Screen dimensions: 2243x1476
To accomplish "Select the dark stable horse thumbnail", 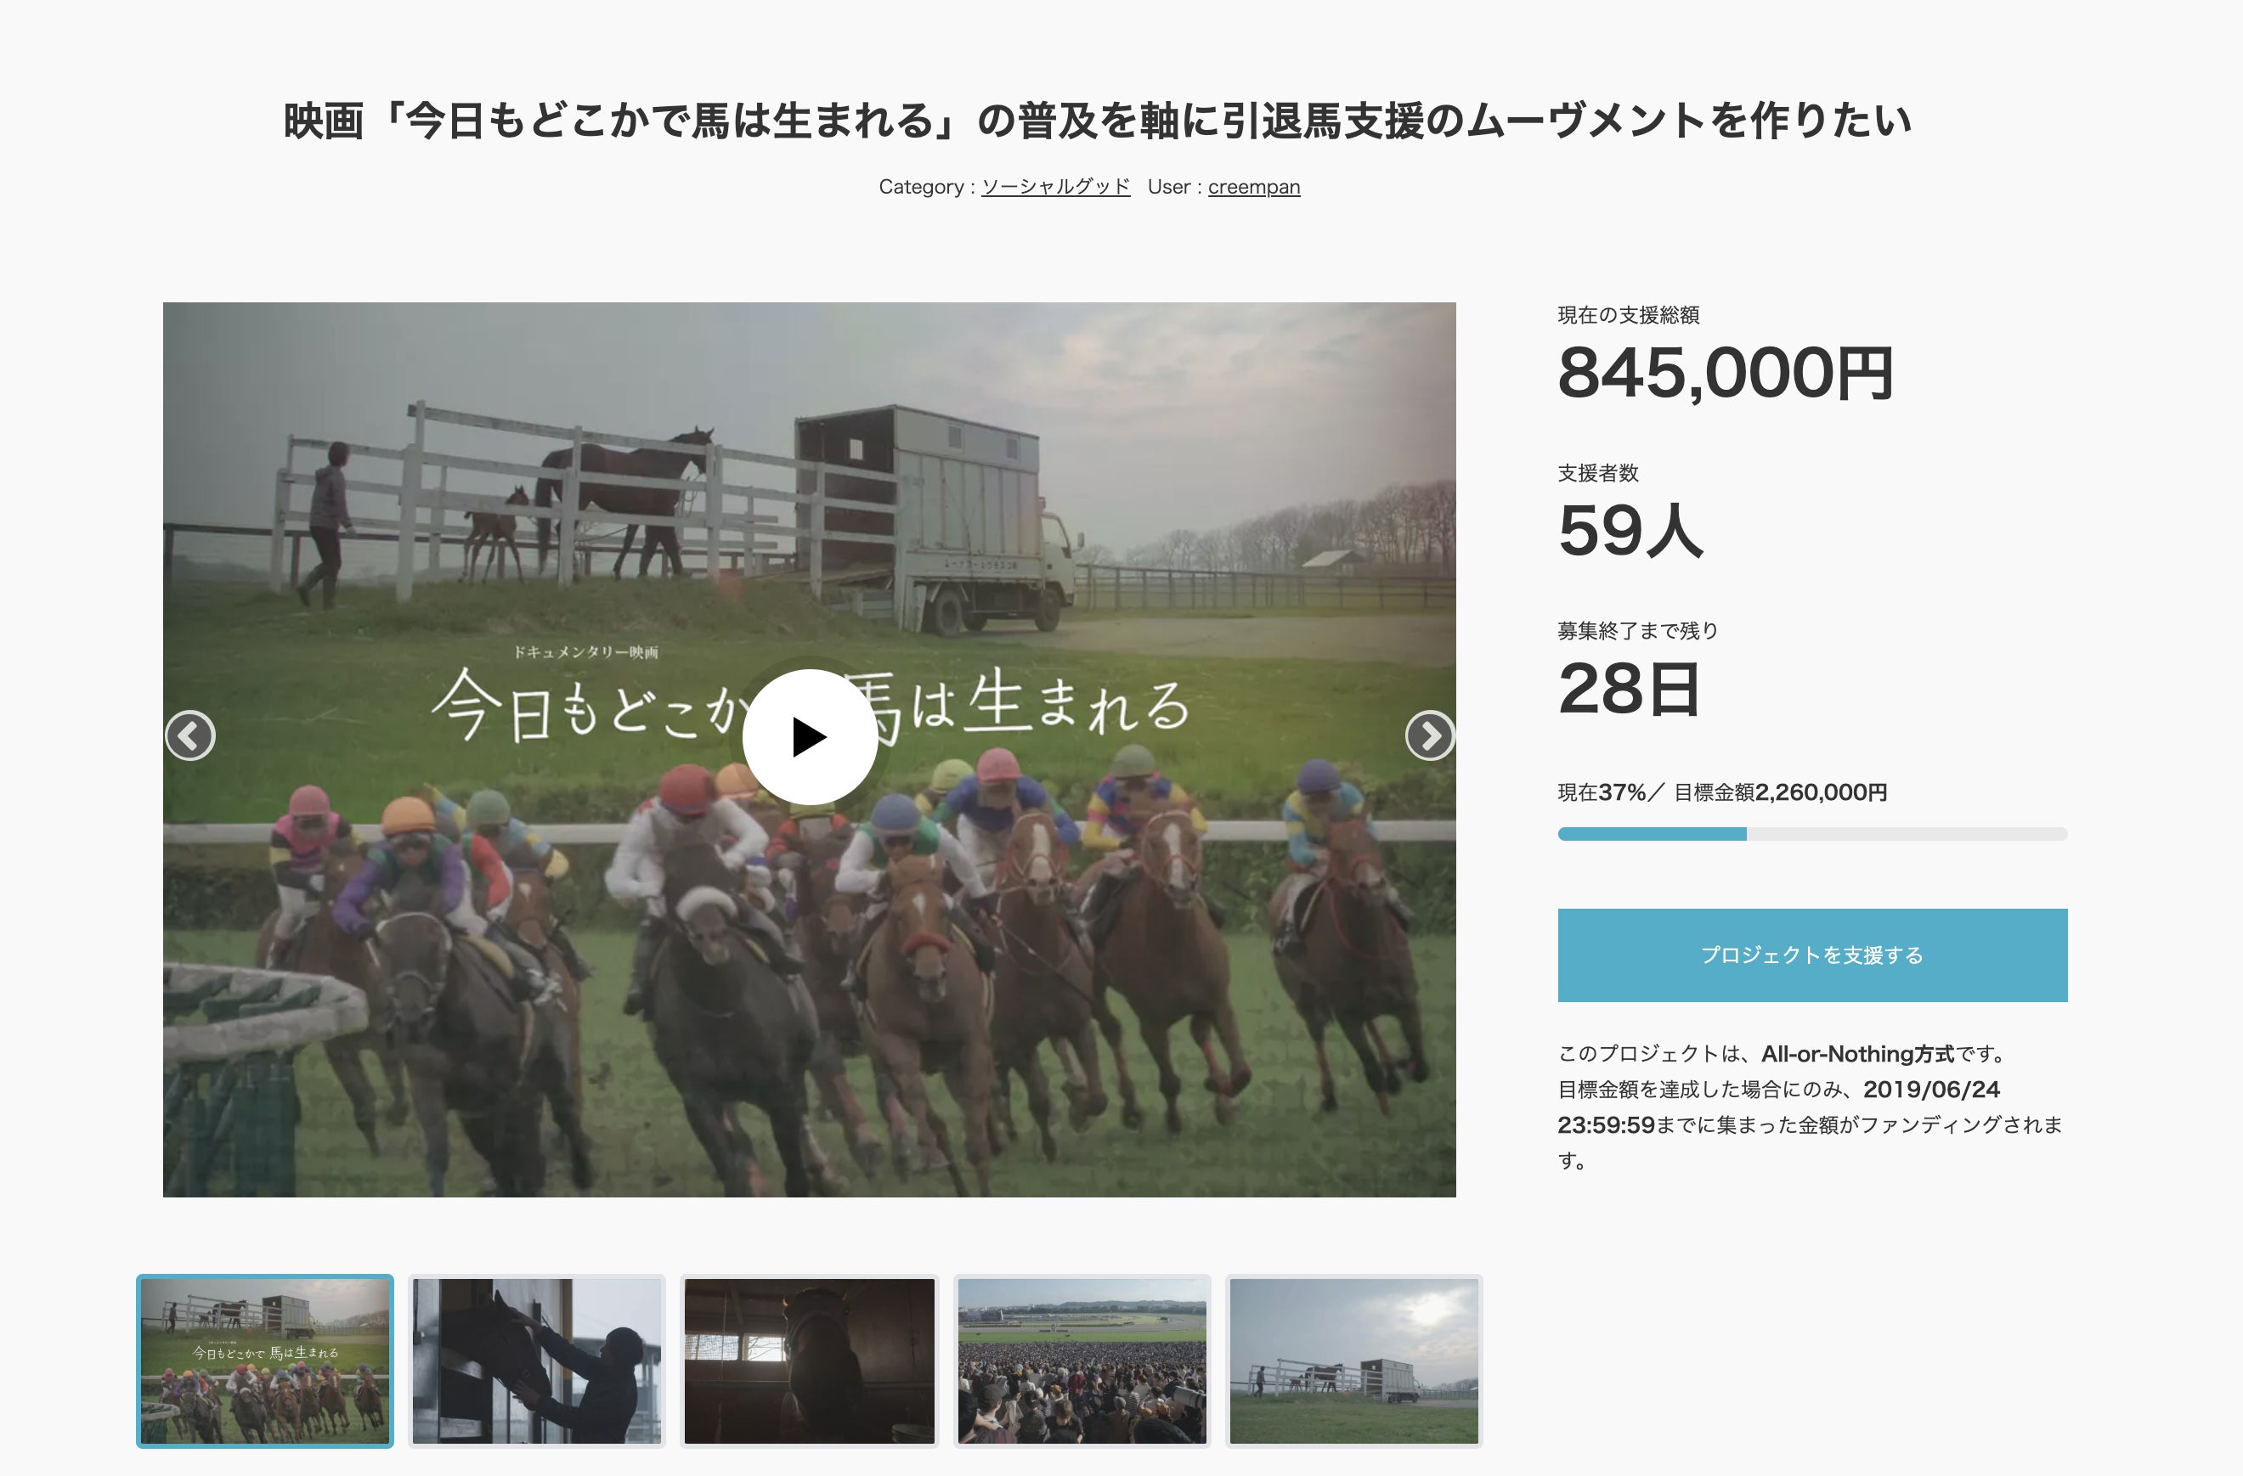I will point(810,1361).
